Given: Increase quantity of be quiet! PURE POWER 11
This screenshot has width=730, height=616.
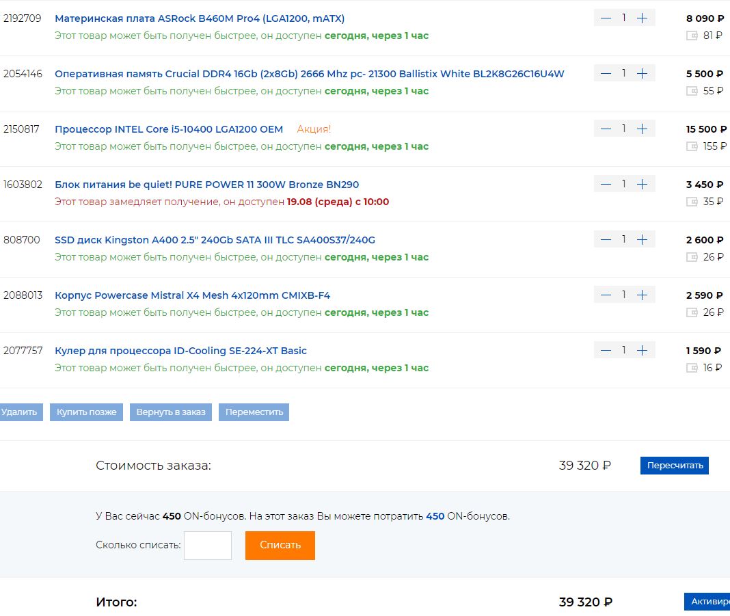Looking at the screenshot, I should point(642,185).
